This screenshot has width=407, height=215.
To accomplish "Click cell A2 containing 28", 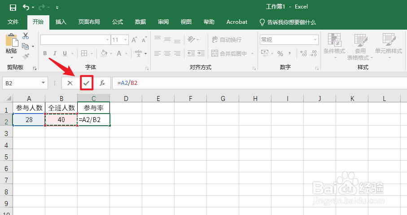I will click(29, 120).
